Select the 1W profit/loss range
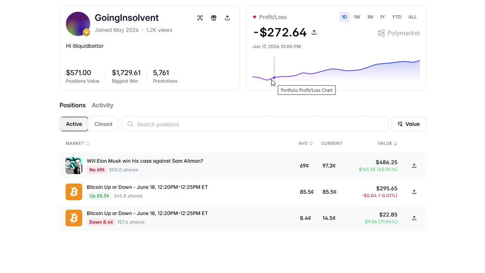The height and width of the screenshot is (273, 485). pos(357,17)
